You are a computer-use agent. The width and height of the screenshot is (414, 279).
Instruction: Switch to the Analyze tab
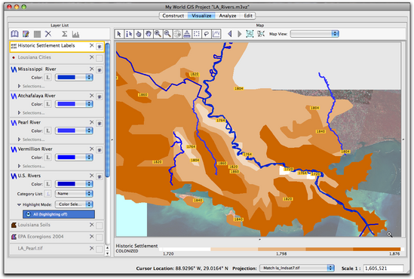pos(228,16)
